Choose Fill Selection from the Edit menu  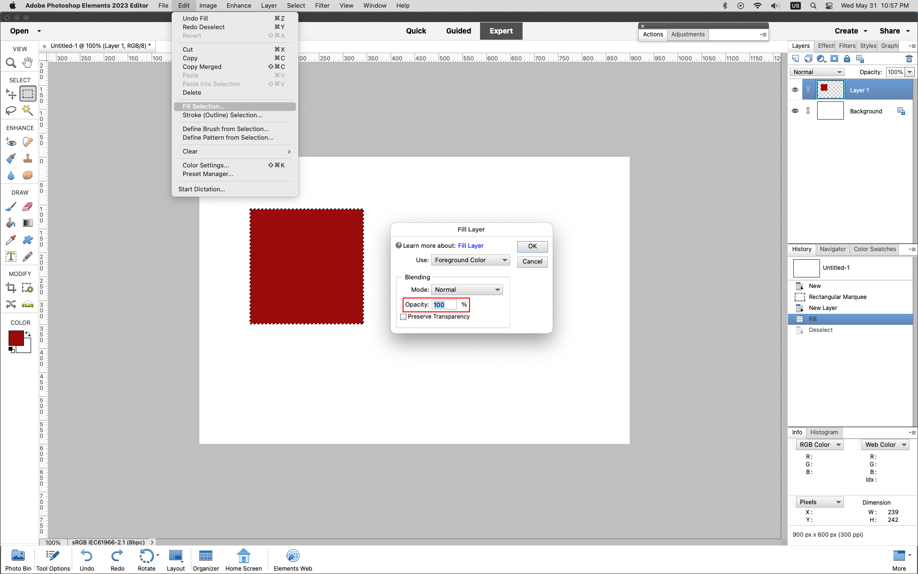[x=203, y=106]
